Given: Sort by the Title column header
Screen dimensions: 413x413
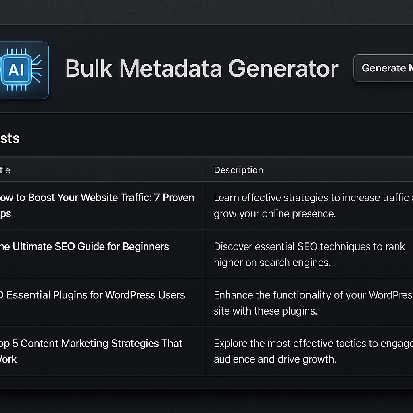Looking at the screenshot, I should (5, 170).
